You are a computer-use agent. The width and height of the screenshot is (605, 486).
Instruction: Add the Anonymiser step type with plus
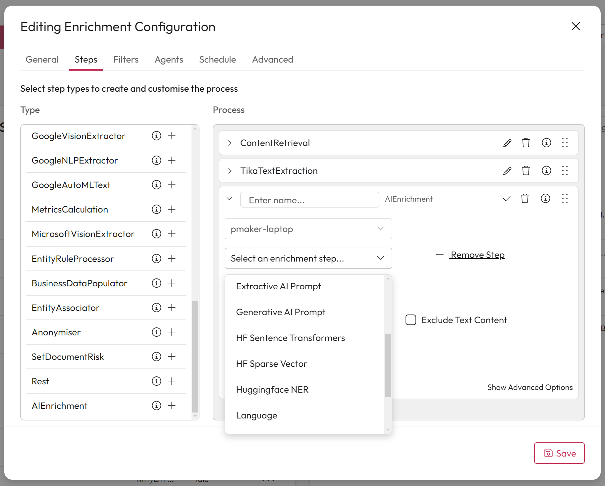[x=172, y=332]
